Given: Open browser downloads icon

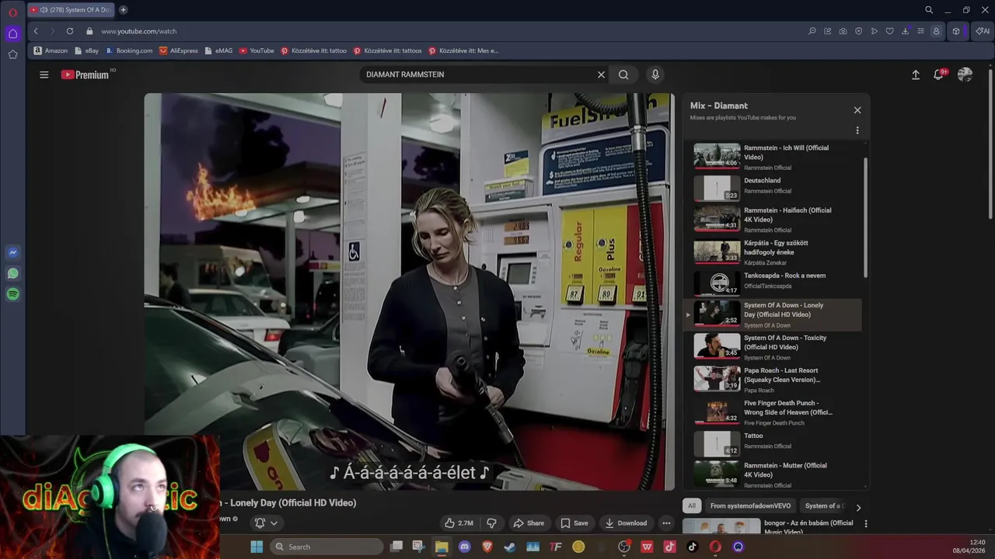Looking at the screenshot, I should 906,31.
